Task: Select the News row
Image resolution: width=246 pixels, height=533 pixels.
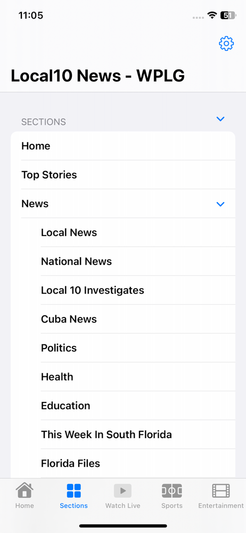Action: (123, 204)
